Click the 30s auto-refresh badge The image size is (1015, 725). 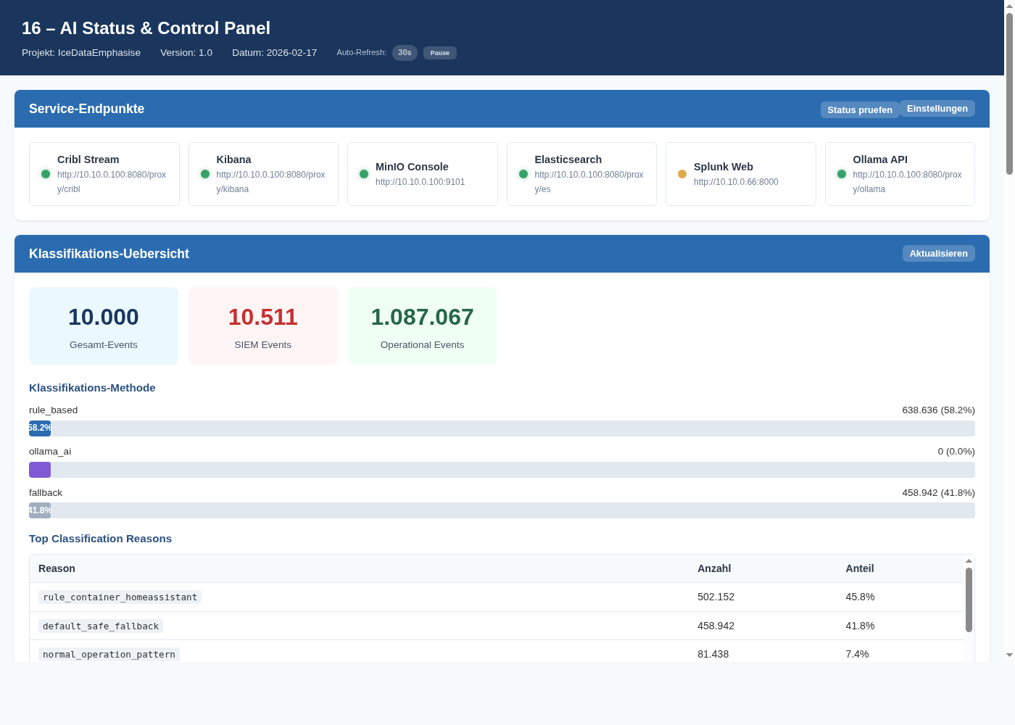coord(405,52)
